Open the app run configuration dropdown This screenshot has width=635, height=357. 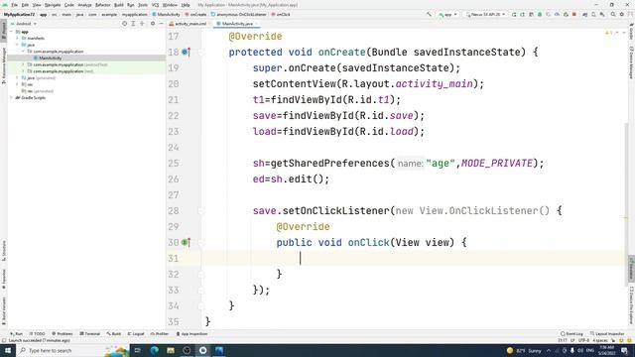pyautogui.click(x=447, y=14)
